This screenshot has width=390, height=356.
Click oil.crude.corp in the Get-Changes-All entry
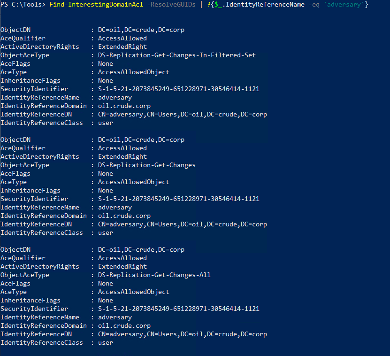pos(124,326)
